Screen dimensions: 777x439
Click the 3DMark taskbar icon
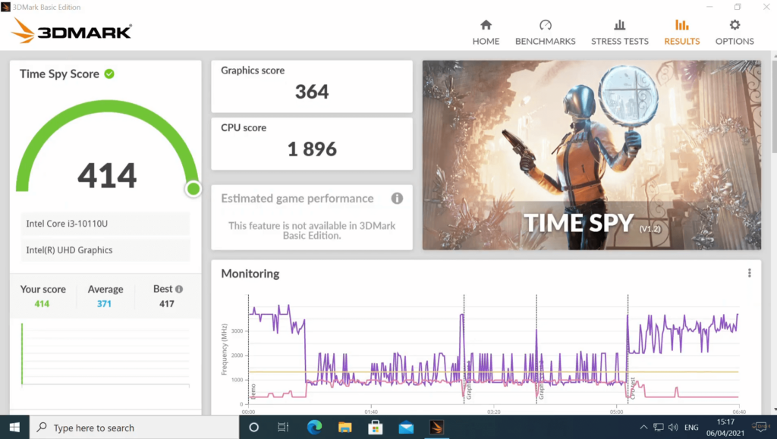click(436, 427)
